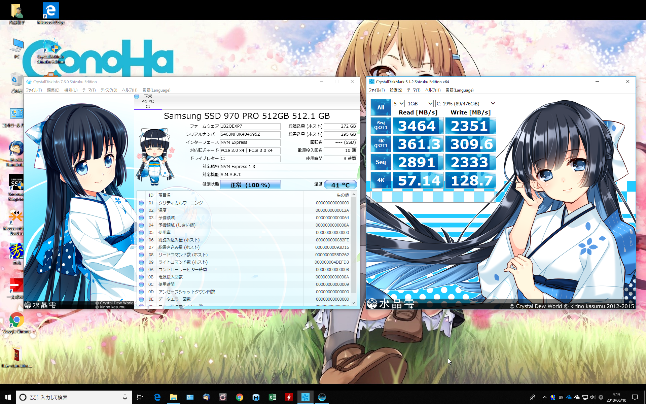Click the serial number field
Screen dimensions: 646x404
coord(250,134)
